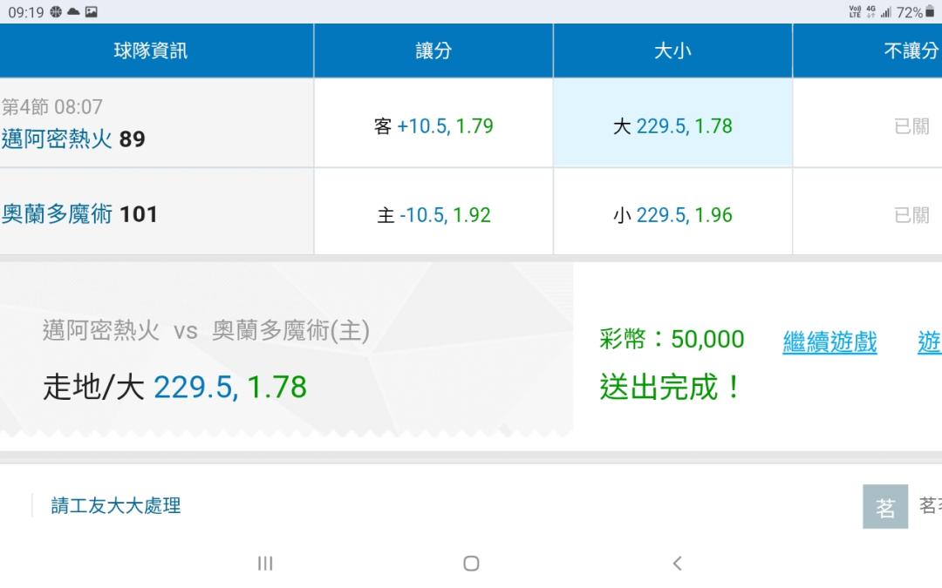Open the 邁阿密熱火 team name link
The width and height of the screenshot is (942, 588).
(x=57, y=139)
